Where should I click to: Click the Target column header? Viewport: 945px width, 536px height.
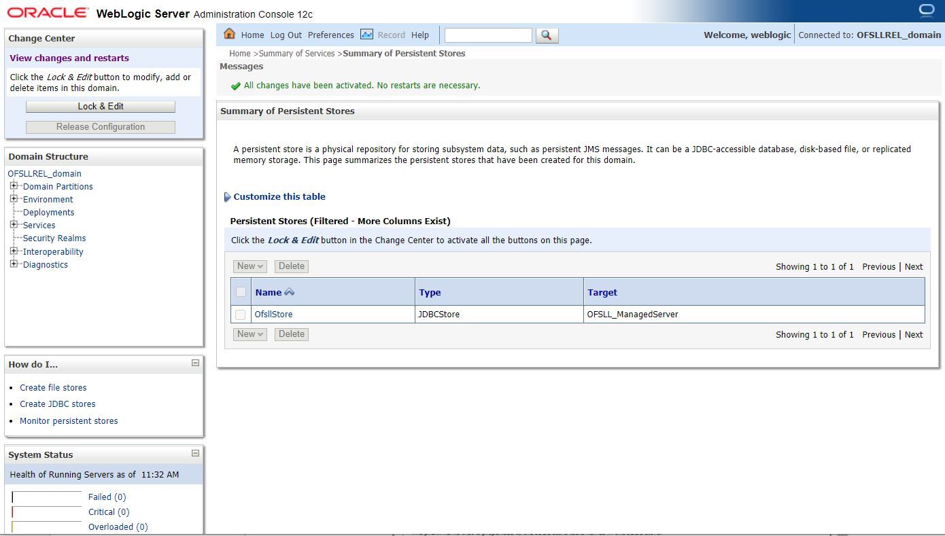point(602,293)
